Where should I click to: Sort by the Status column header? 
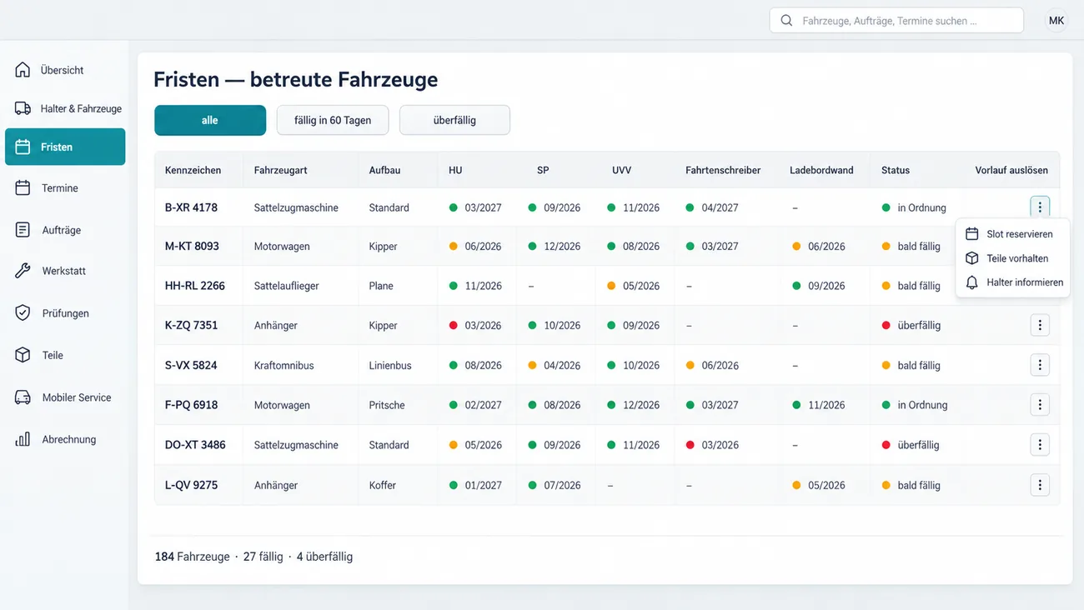[x=896, y=170]
